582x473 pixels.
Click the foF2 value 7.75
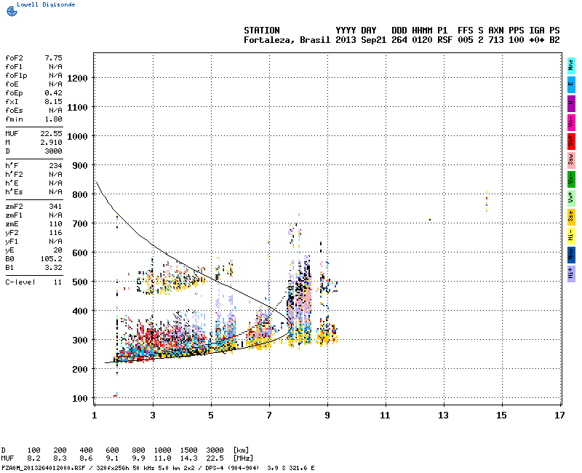53,57
